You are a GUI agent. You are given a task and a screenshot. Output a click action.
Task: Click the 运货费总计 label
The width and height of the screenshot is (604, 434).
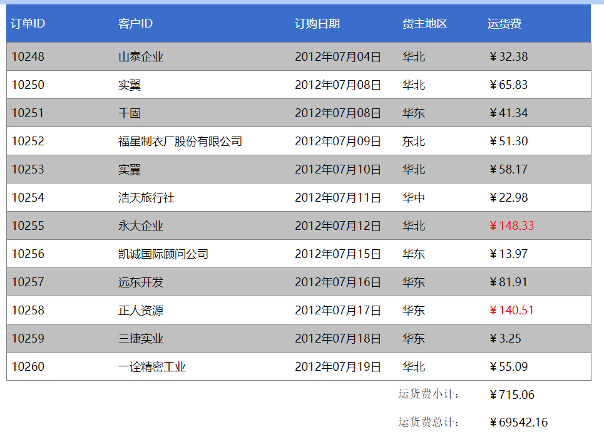pyautogui.click(x=428, y=421)
